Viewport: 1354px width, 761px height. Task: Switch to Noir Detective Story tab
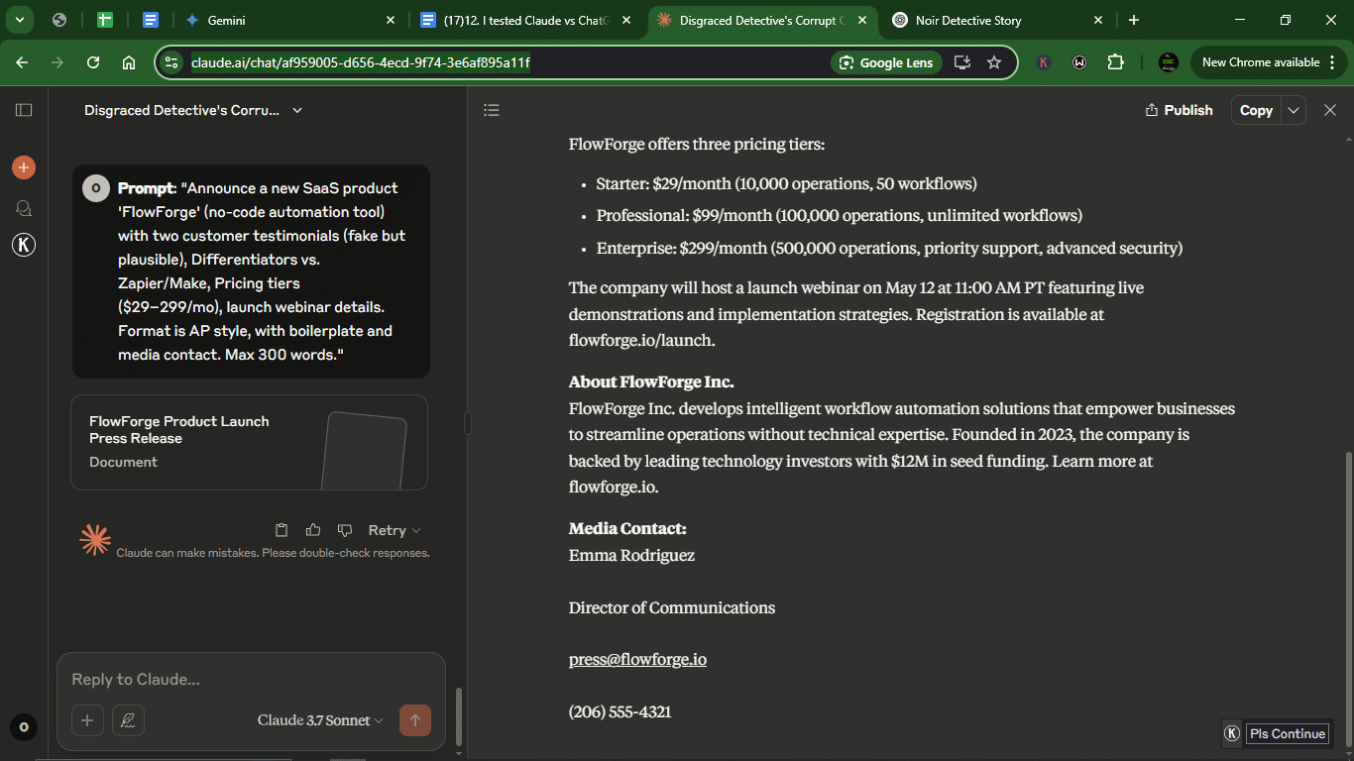(996, 20)
